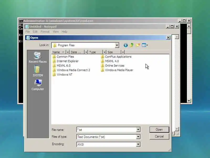Screen dimensions: 210x158
Task: Select the Online Services folder
Action: [x=113, y=66]
